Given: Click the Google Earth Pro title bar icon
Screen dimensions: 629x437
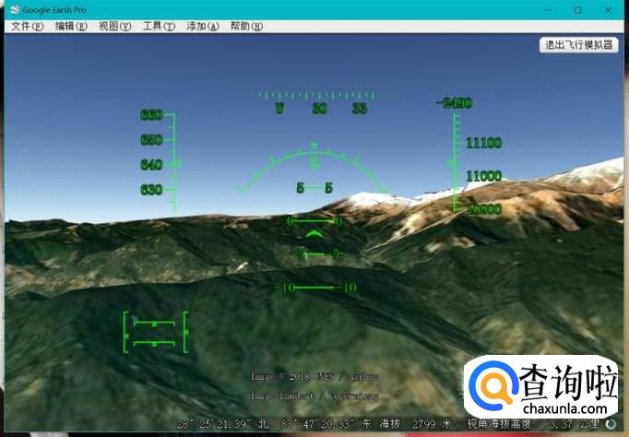Looking at the screenshot, I should tap(14, 9).
